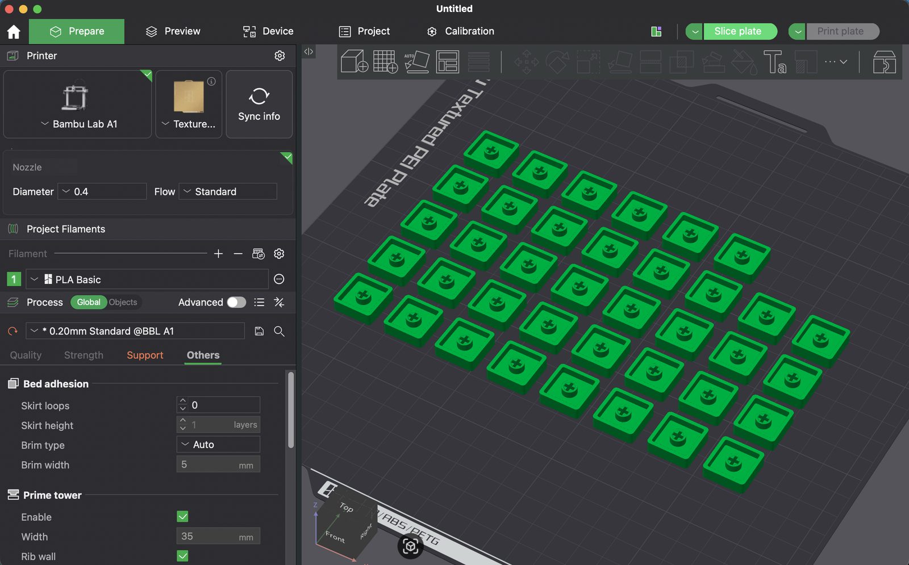Click the settings panel scrollbar
This screenshot has height=565, width=909.
(x=291, y=410)
